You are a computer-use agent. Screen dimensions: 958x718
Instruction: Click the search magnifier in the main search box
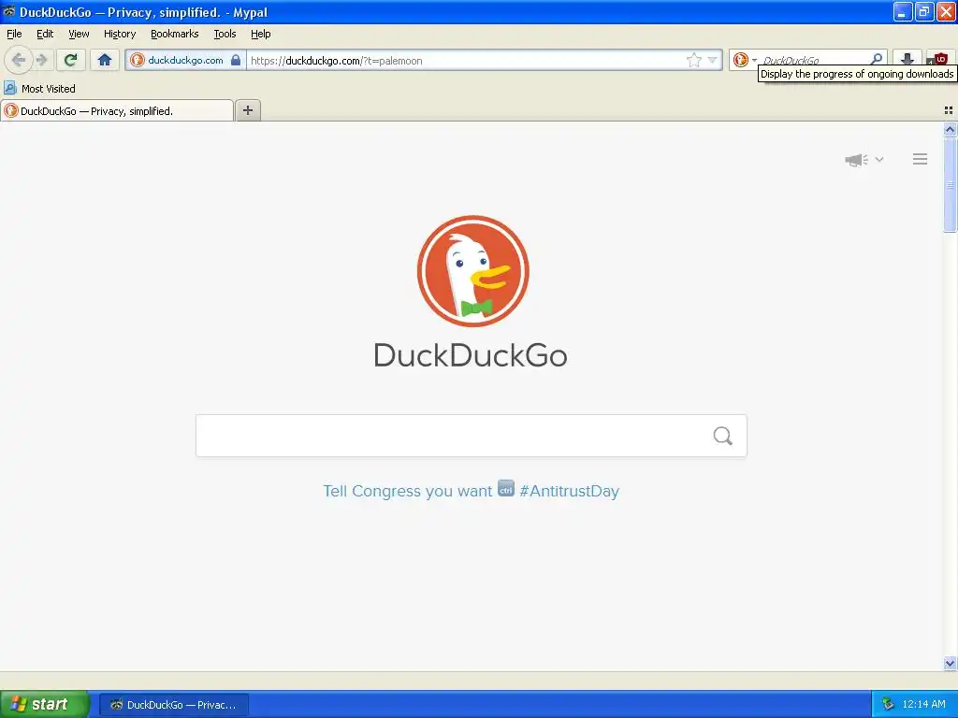pos(723,436)
